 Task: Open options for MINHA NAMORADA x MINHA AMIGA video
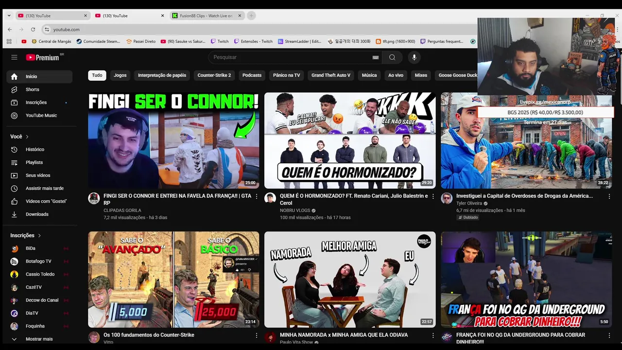point(433,335)
